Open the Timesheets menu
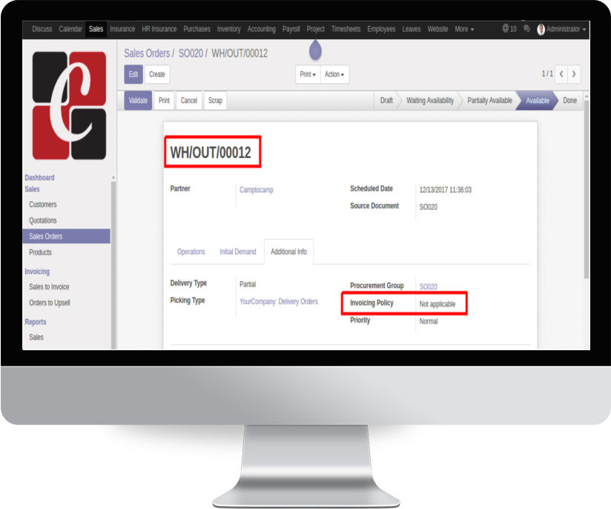The image size is (611, 509). pyautogui.click(x=346, y=29)
